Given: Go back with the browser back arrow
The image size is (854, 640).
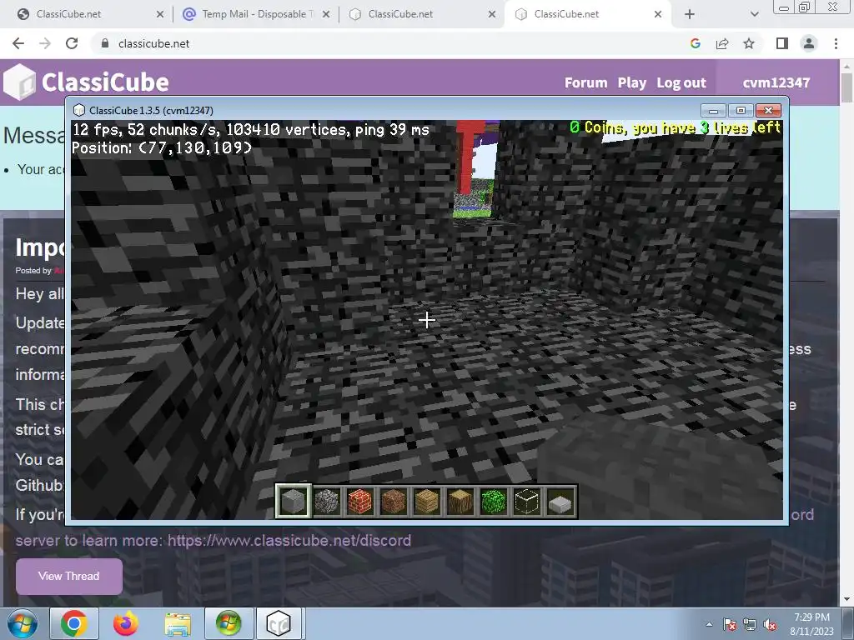Looking at the screenshot, I should pos(18,43).
